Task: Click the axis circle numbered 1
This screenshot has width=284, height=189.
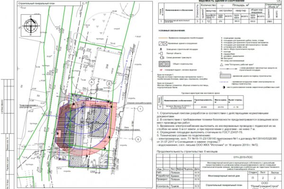Action: 140,109
